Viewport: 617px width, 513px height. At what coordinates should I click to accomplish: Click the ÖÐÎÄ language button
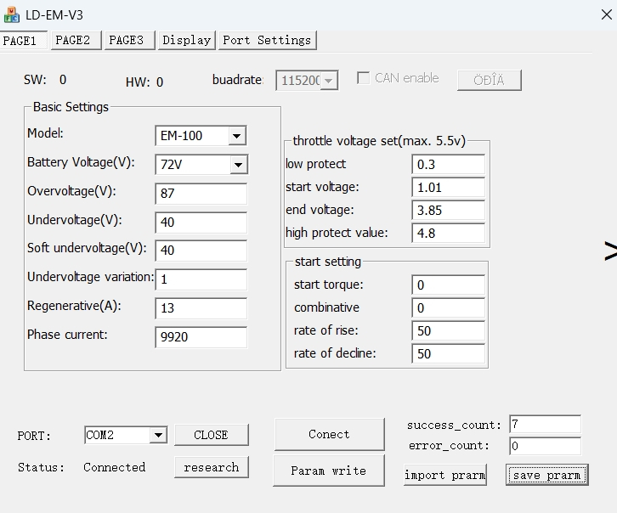[x=490, y=80]
